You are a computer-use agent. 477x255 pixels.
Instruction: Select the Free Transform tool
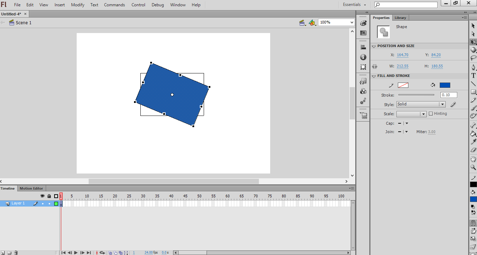tap(473, 42)
